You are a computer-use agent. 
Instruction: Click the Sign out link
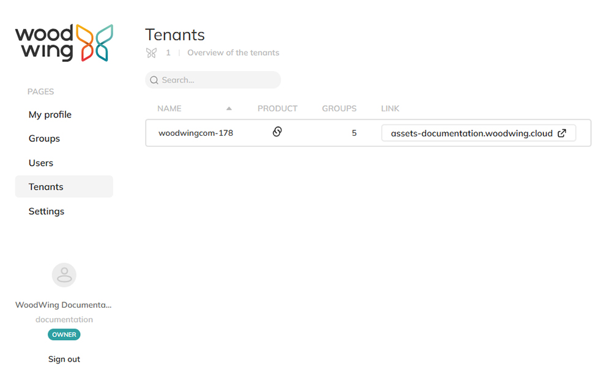click(x=64, y=359)
